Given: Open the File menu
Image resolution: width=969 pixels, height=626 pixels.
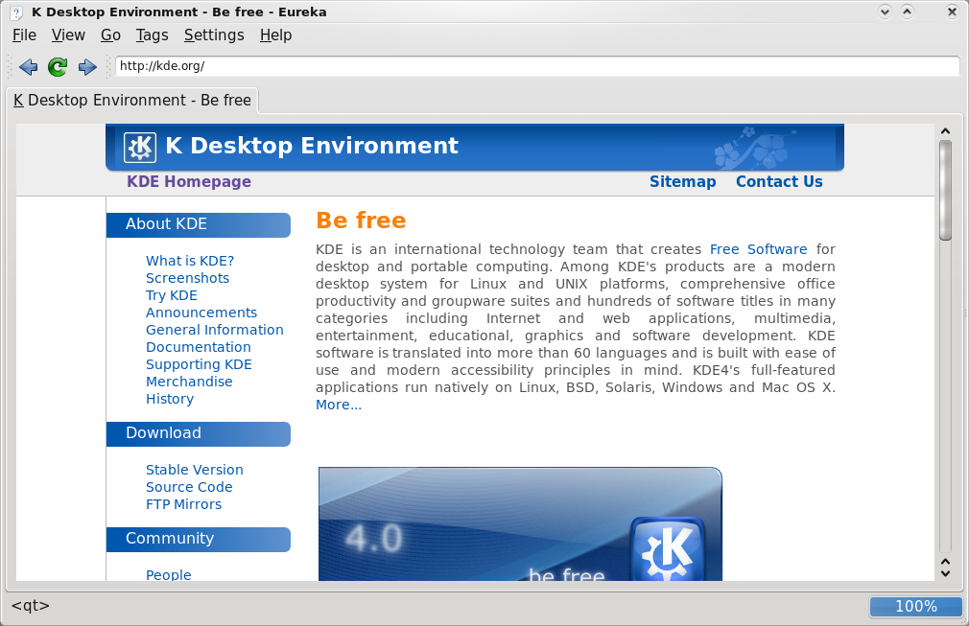Looking at the screenshot, I should [24, 35].
